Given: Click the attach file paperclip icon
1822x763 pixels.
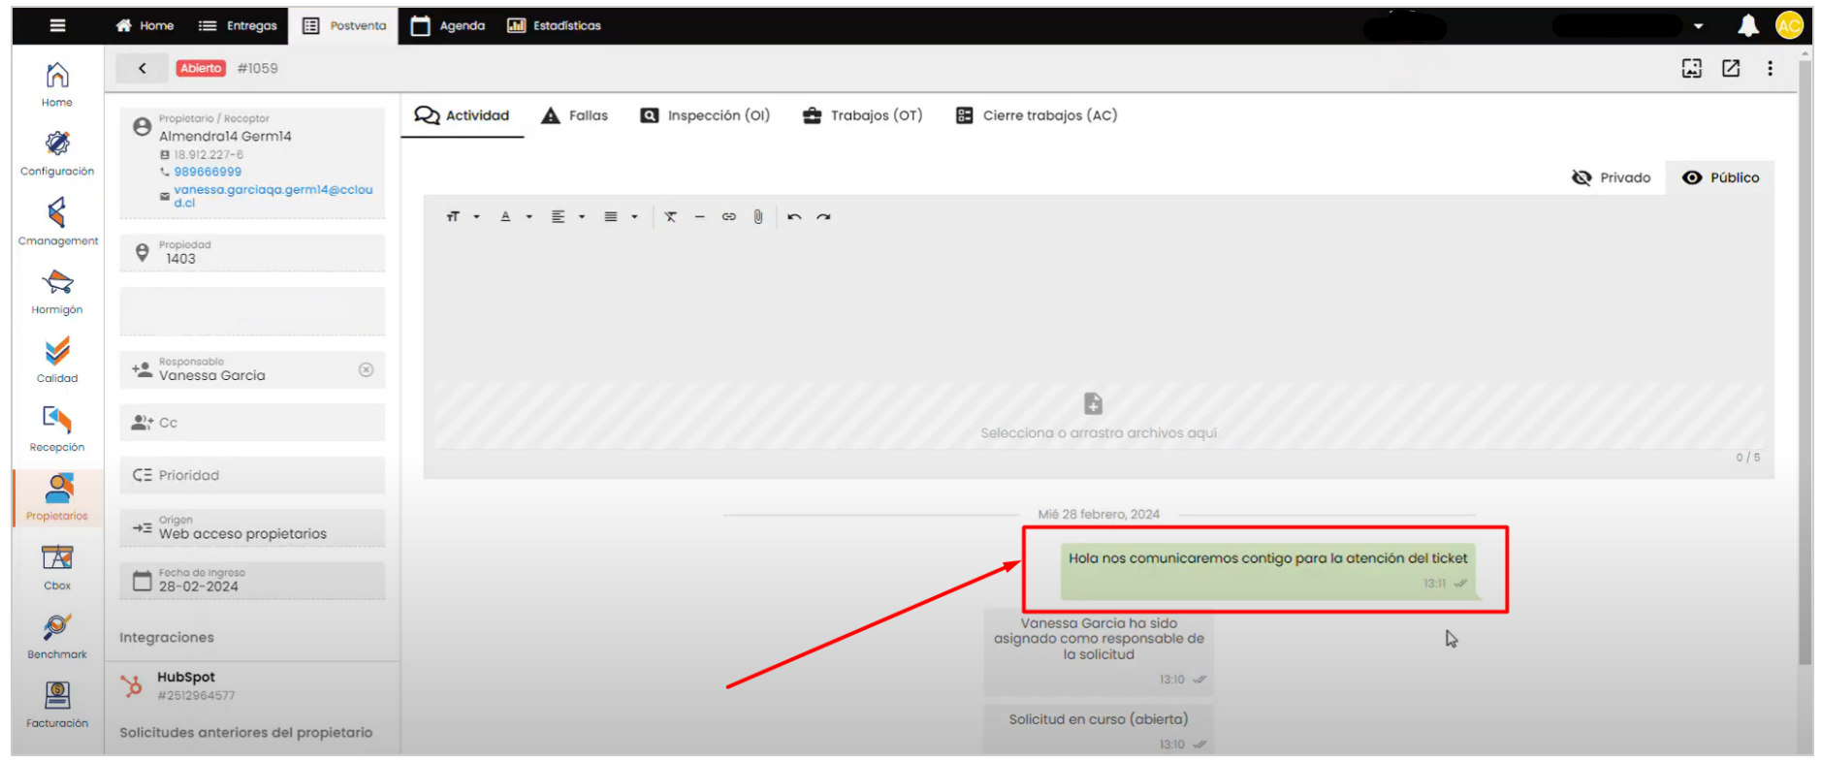Looking at the screenshot, I should coord(758,217).
